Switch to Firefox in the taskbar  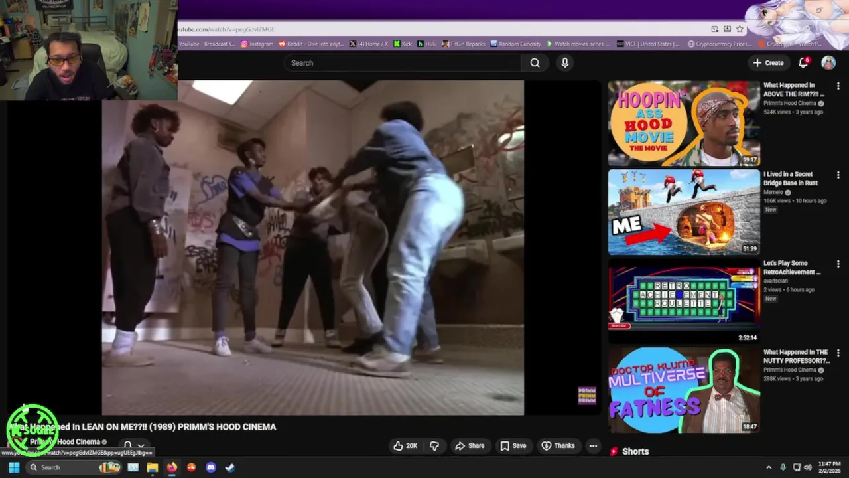(x=172, y=467)
